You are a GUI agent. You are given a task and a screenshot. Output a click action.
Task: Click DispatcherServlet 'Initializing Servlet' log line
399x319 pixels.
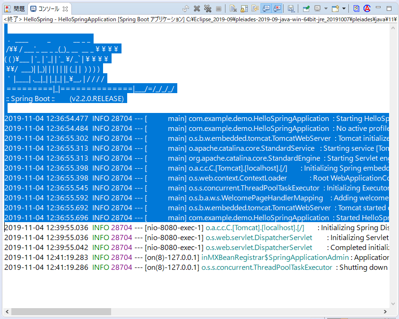[x=197, y=238]
